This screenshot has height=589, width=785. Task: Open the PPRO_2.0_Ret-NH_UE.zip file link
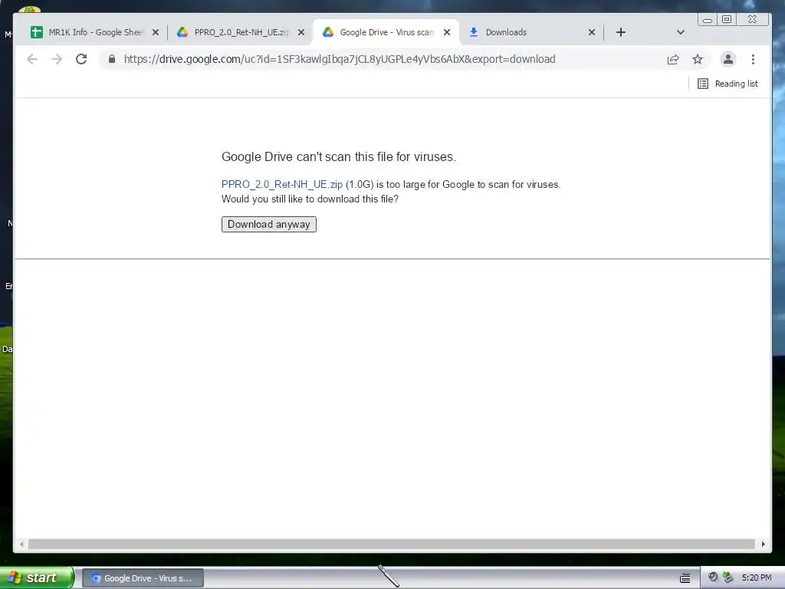[282, 184]
